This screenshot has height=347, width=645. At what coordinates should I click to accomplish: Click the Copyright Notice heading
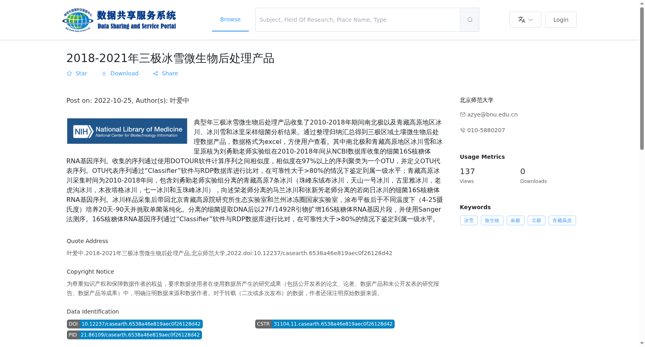(x=90, y=272)
